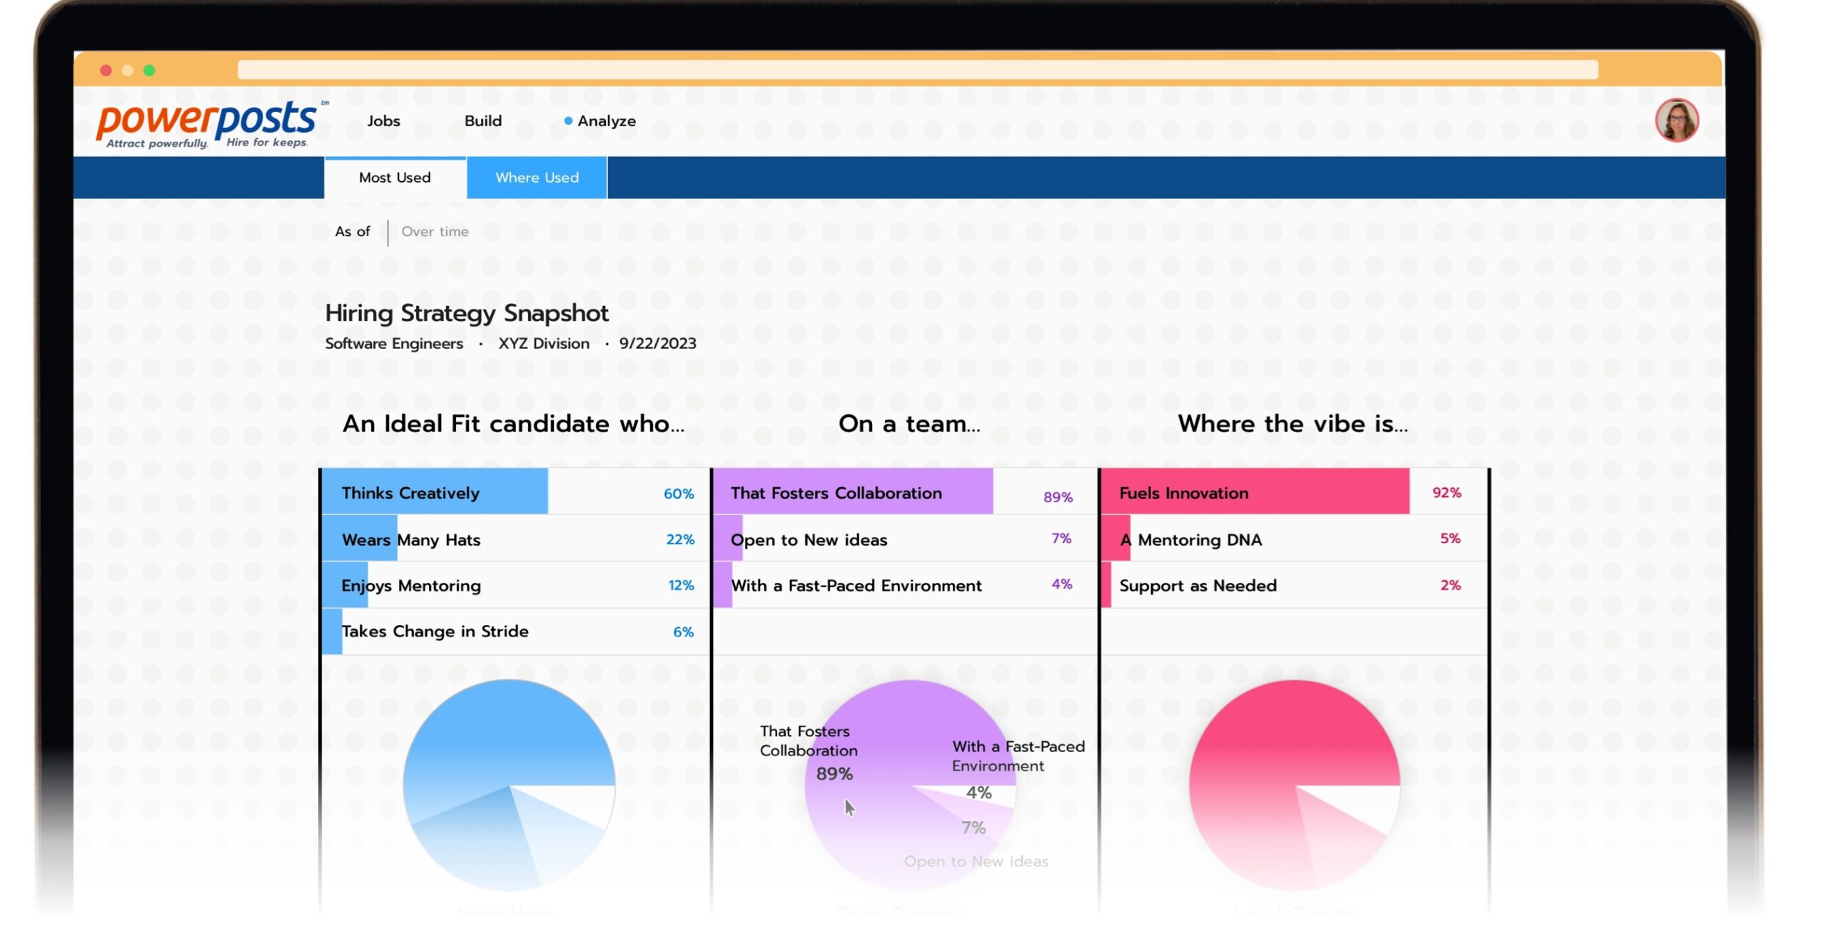Click the green browser window dot
Screen dimensions: 1827x946
[149, 70]
